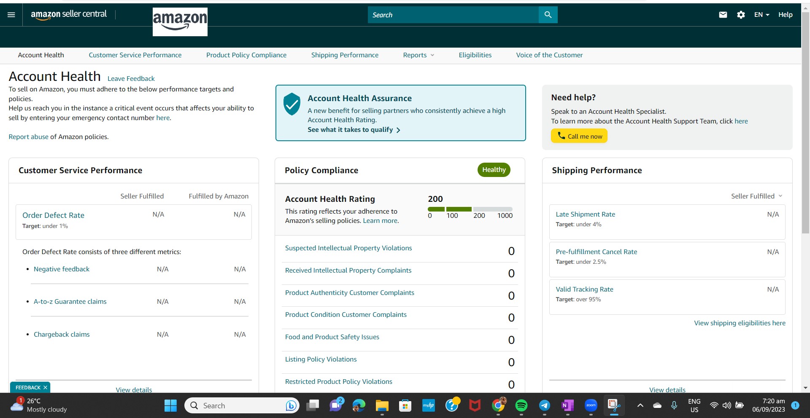The height and width of the screenshot is (418, 810).
Task: Click the Amazon Seller Central logo
Action: pos(69,15)
